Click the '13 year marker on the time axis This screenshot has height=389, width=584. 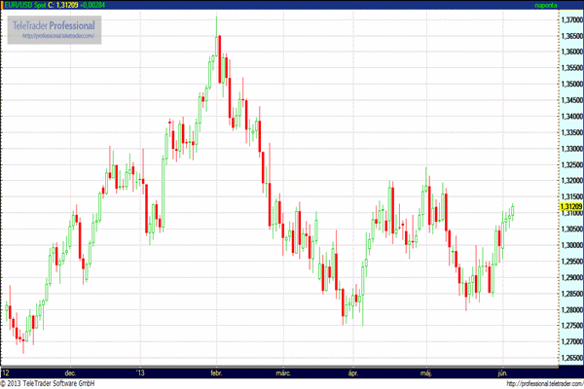coord(141,372)
